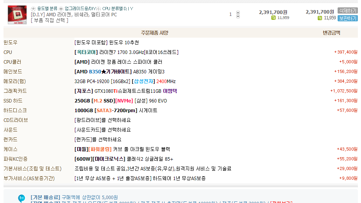The height and width of the screenshot is (203, 361).
Task: Select the 조립비용 및 테스트 공임 service text
Action: click(153, 168)
